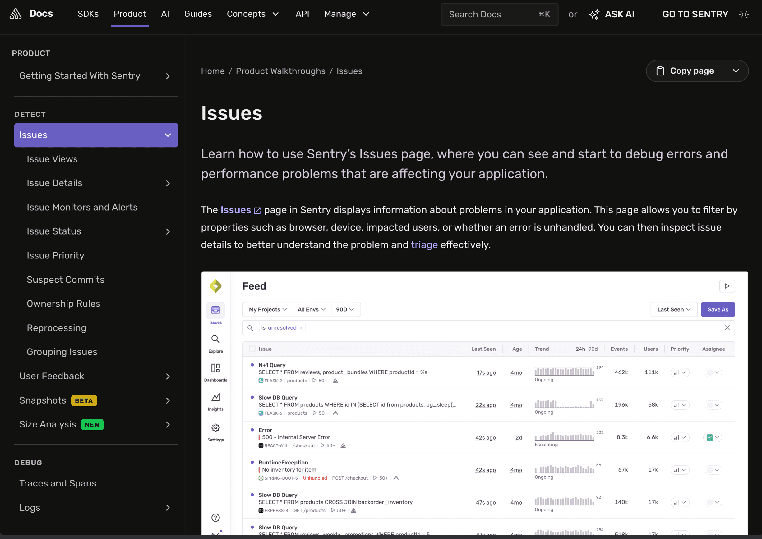Screen dimensions: 762x539
Task: Expand Issue Status submenu
Action: (168, 232)
